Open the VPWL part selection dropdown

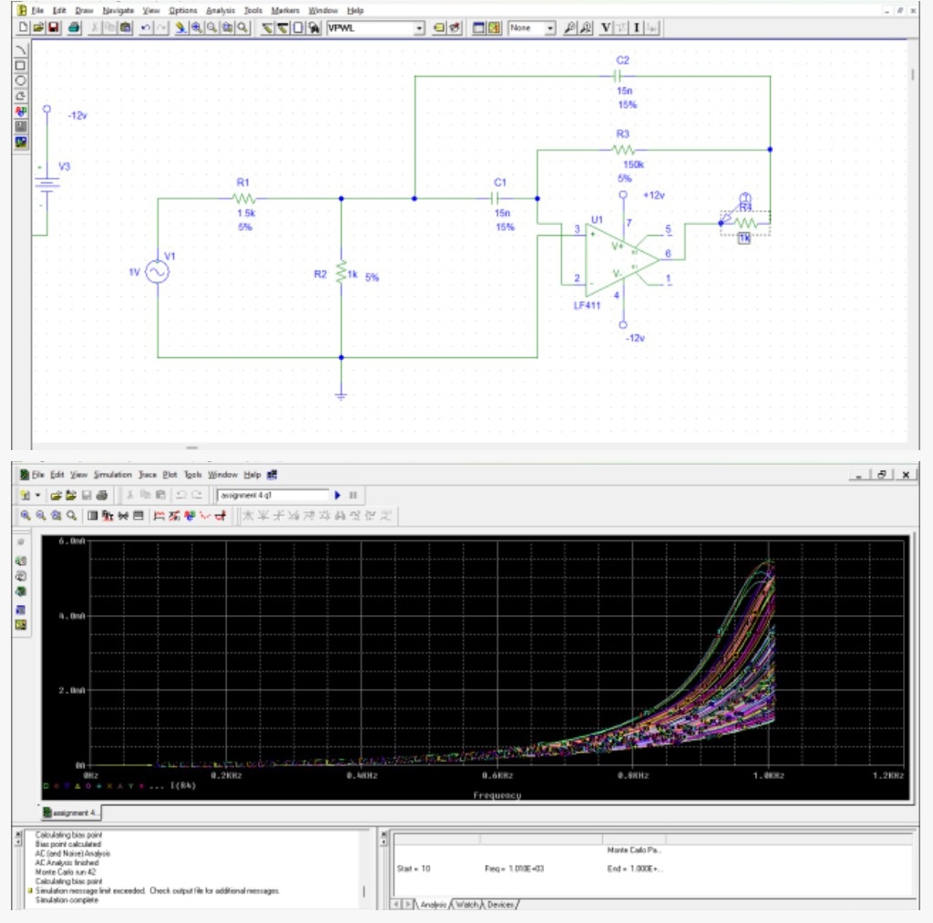click(x=419, y=28)
